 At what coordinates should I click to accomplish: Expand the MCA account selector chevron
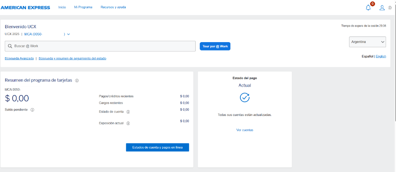coord(69,34)
